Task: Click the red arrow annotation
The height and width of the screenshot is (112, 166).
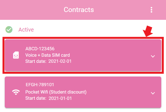Action: (148, 31)
